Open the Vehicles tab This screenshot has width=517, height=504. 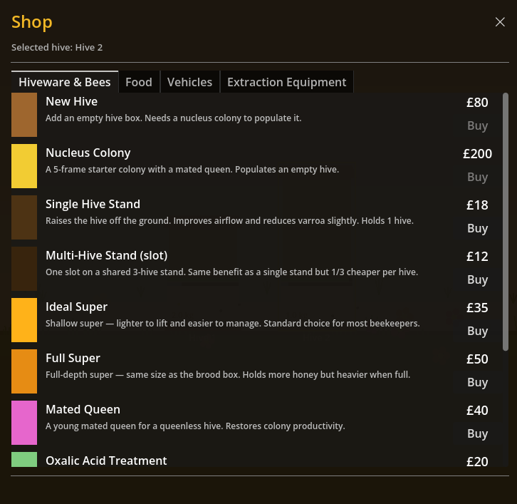[189, 82]
